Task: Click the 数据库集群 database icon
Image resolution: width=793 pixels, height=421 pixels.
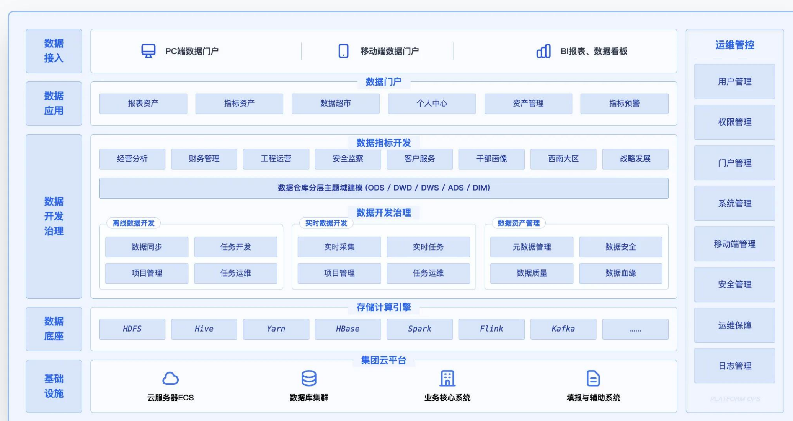Action: (x=309, y=378)
